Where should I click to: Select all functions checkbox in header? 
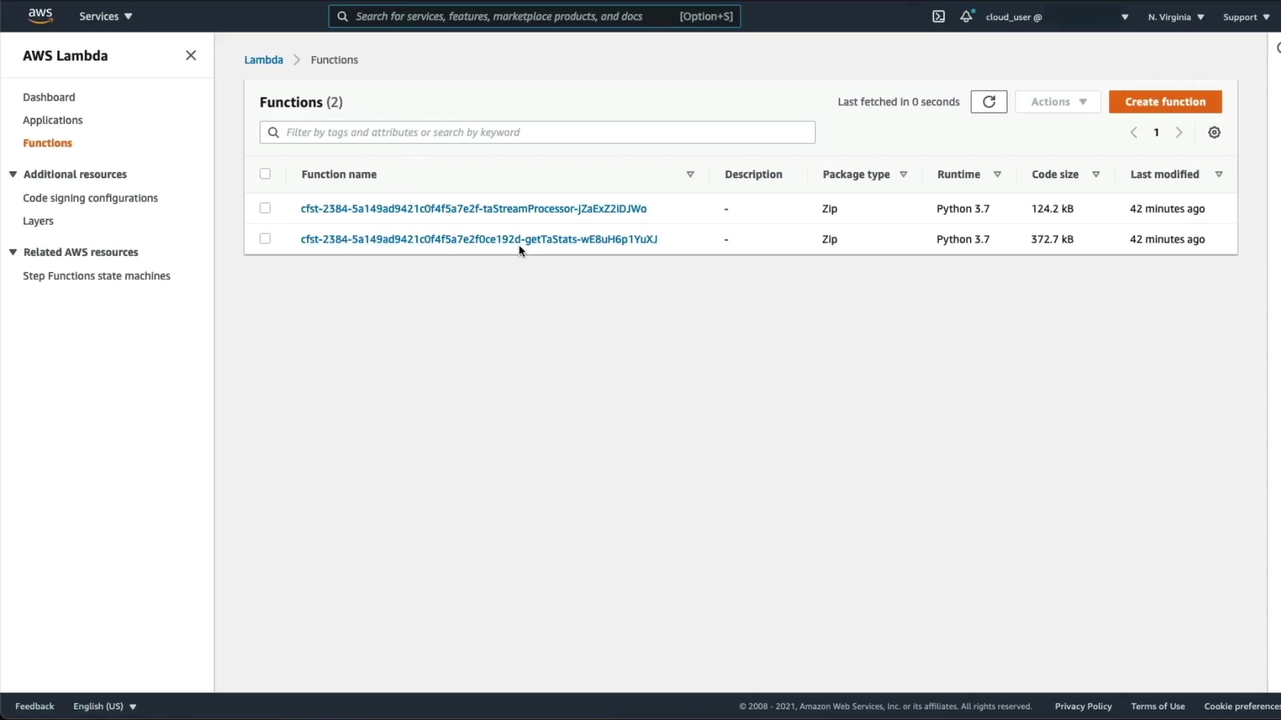265,174
